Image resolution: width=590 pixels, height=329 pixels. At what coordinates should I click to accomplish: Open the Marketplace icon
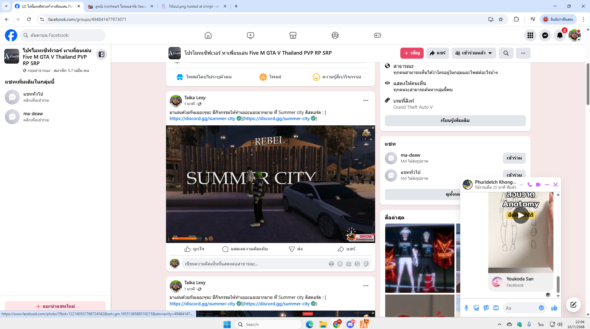coord(293,35)
